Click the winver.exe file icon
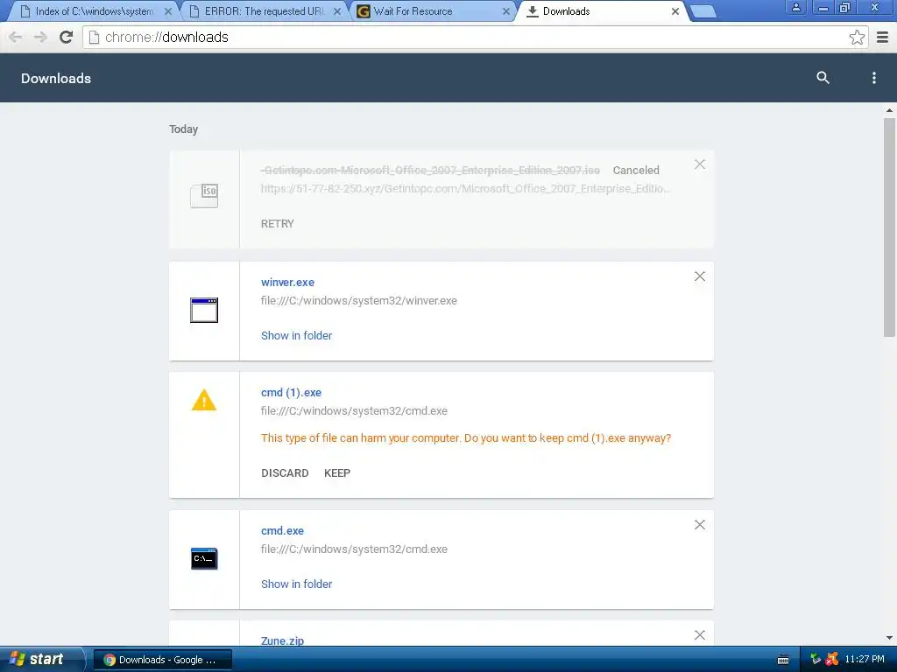The width and height of the screenshot is (897, 672). coord(204,311)
